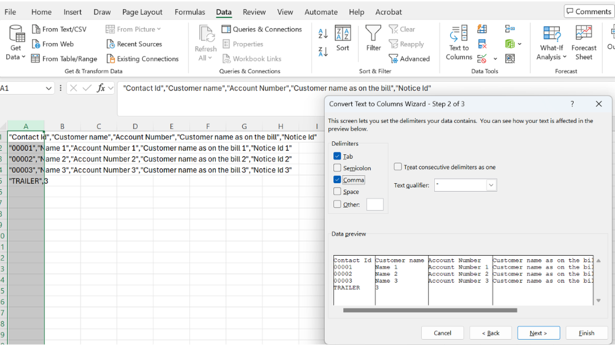Sort A to Z ascending
The image size is (615, 346).
[323, 34]
